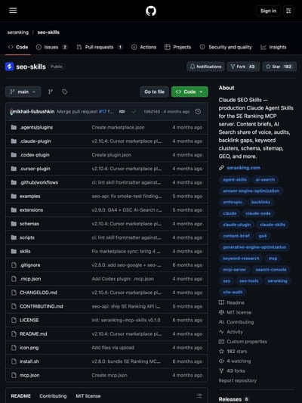Open commit history clock icon

point(198,112)
